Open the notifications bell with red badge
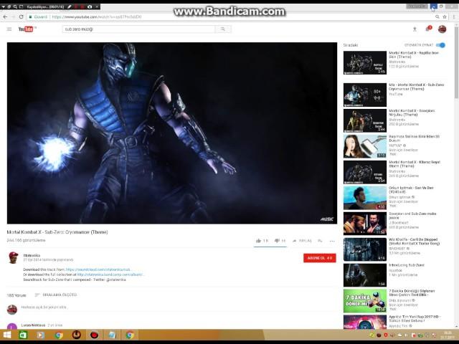 [x=428, y=29]
